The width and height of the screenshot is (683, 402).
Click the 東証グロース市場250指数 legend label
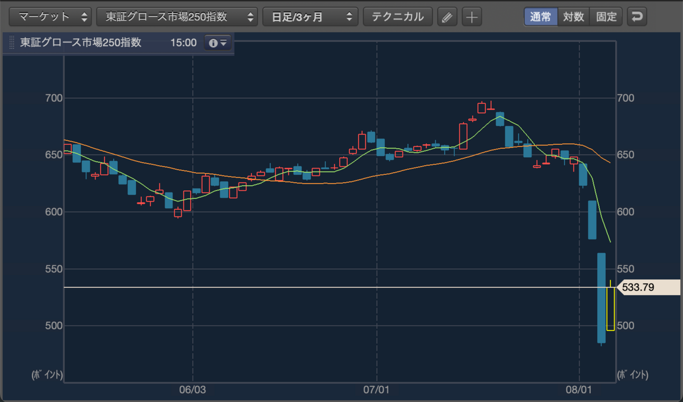coord(81,43)
